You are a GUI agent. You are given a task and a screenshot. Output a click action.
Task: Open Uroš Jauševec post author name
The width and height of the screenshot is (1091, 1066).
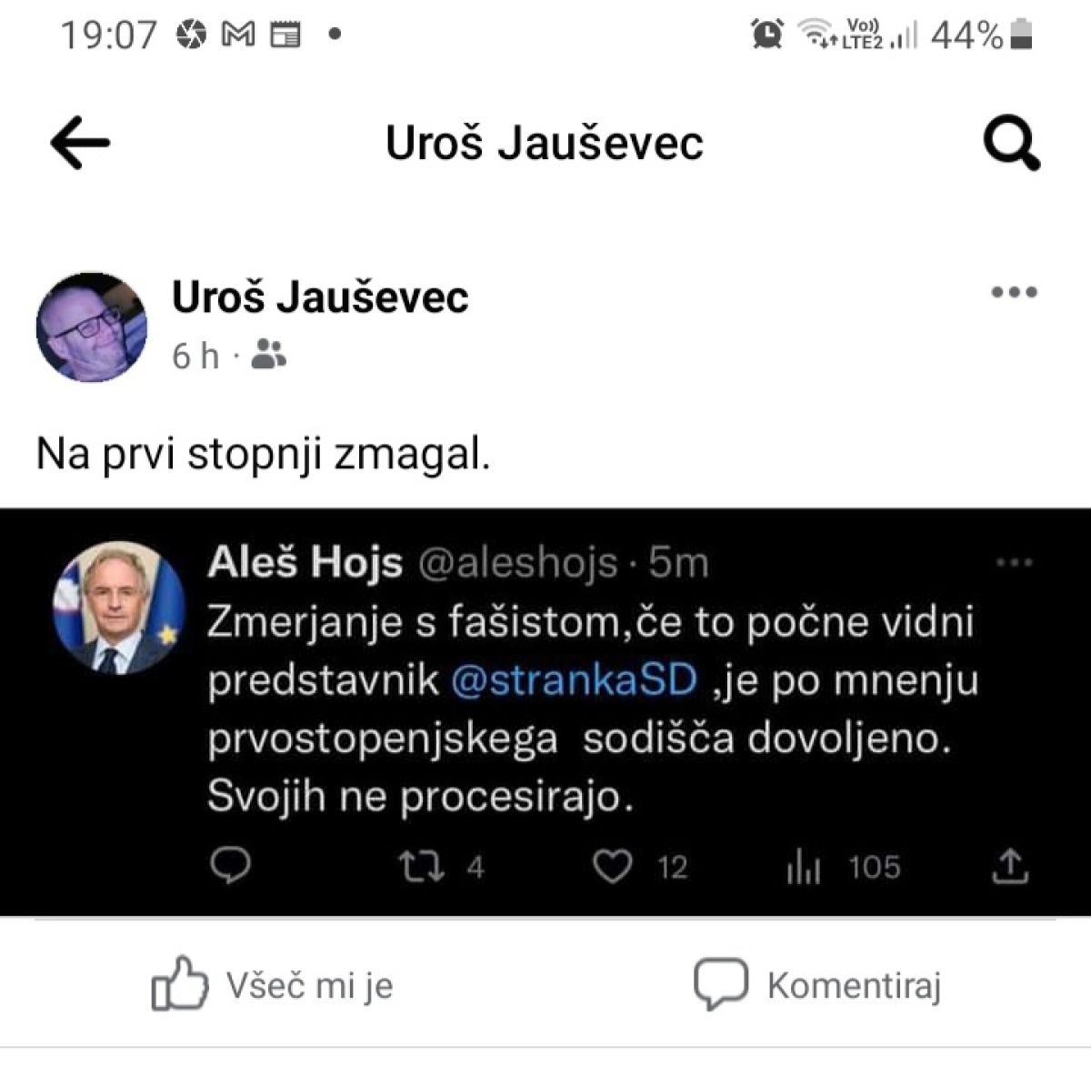click(x=320, y=297)
